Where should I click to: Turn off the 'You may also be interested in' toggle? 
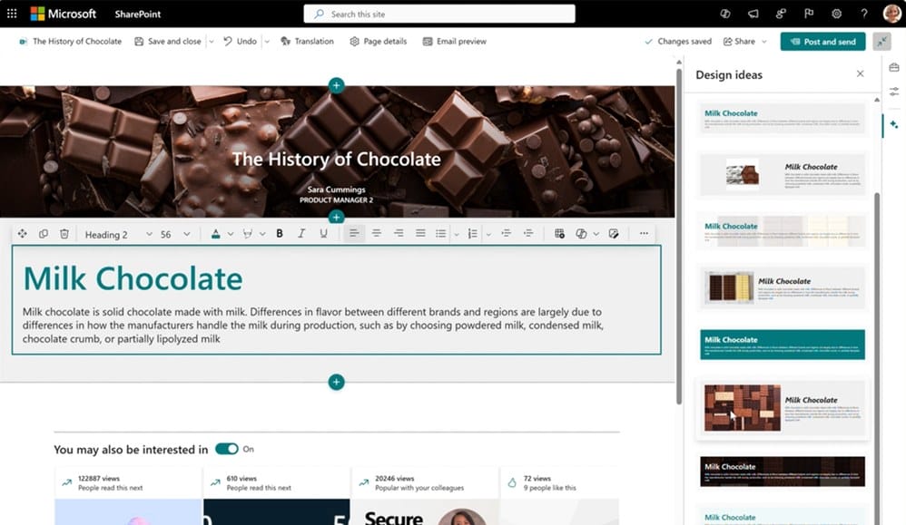pos(229,448)
